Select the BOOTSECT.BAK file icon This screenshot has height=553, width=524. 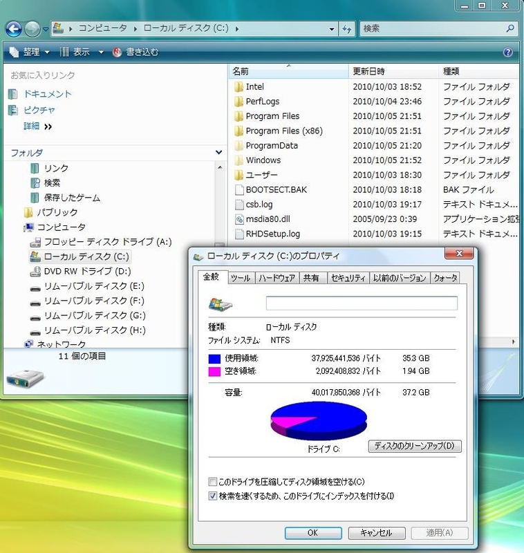click(x=239, y=189)
